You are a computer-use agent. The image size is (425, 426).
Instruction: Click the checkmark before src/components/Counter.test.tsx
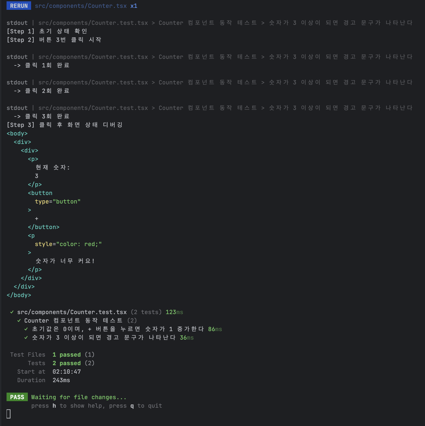[12, 312]
